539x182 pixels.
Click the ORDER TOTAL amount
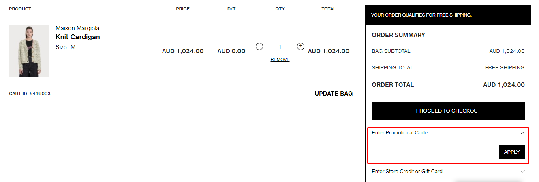(504, 85)
